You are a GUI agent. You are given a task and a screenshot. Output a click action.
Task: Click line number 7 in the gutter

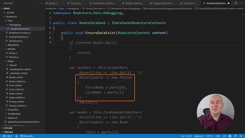point(50,43)
